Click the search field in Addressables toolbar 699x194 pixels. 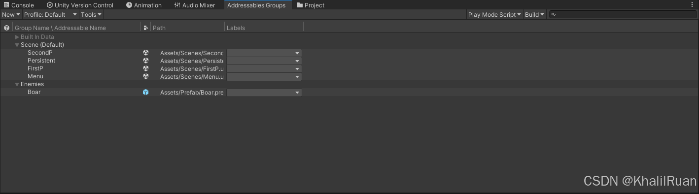(x=623, y=15)
